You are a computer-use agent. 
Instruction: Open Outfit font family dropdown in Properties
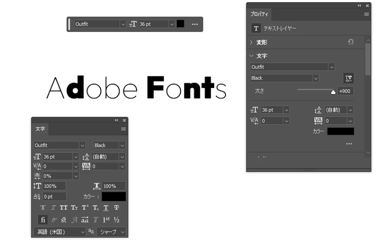[332, 67]
